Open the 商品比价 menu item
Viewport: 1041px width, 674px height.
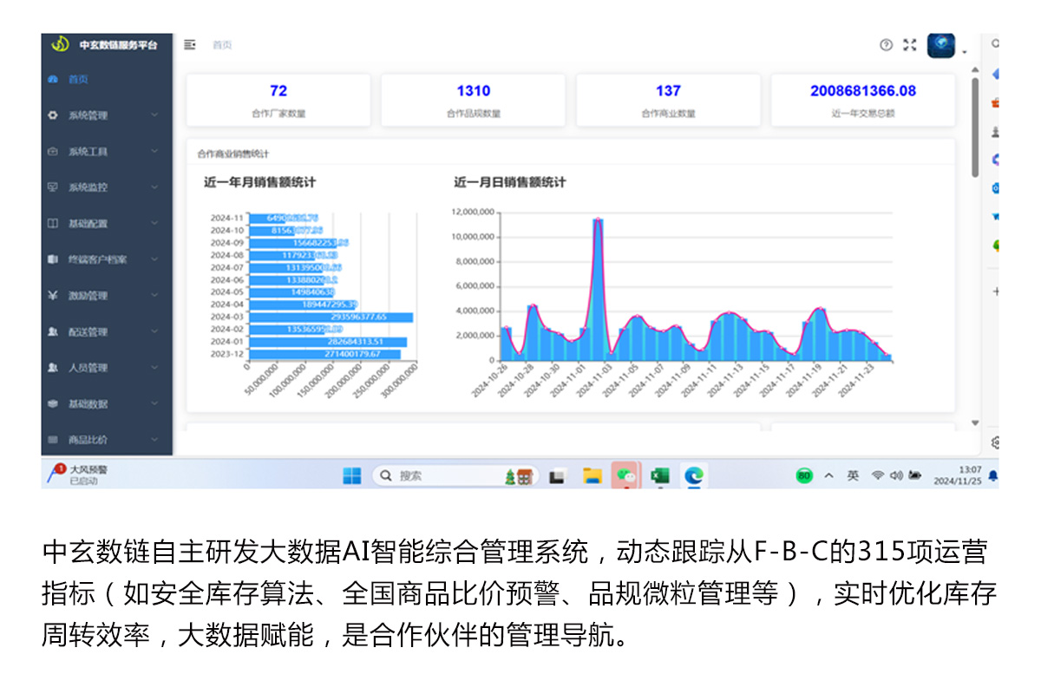(106, 440)
